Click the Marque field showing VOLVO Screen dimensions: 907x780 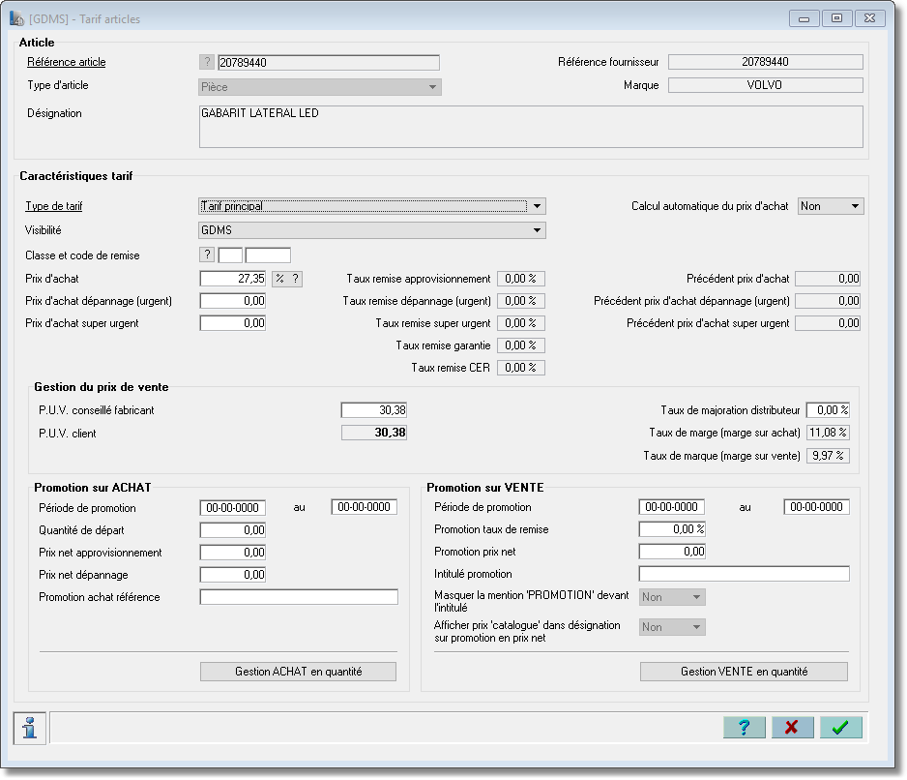(x=765, y=85)
